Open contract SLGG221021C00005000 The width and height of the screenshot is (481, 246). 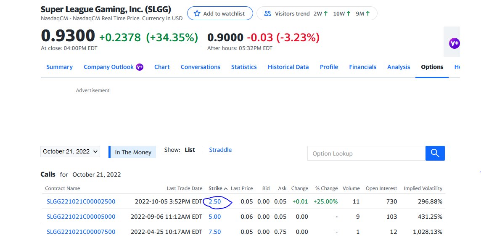(x=81, y=217)
